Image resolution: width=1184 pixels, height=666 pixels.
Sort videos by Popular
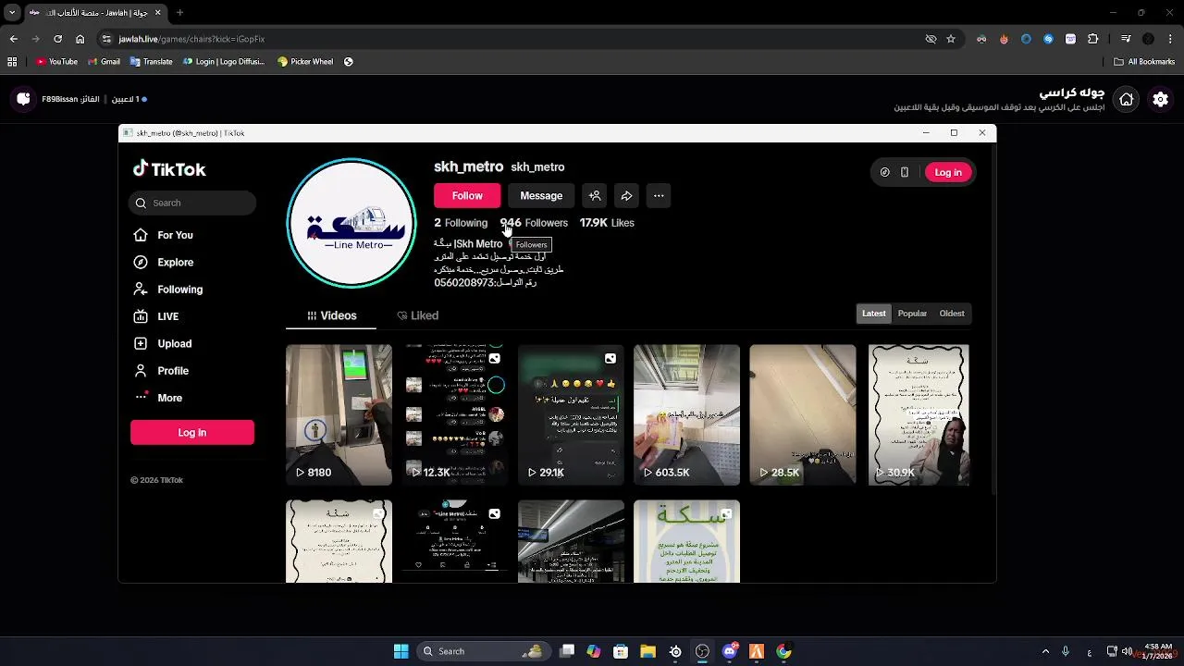tap(912, 314)
